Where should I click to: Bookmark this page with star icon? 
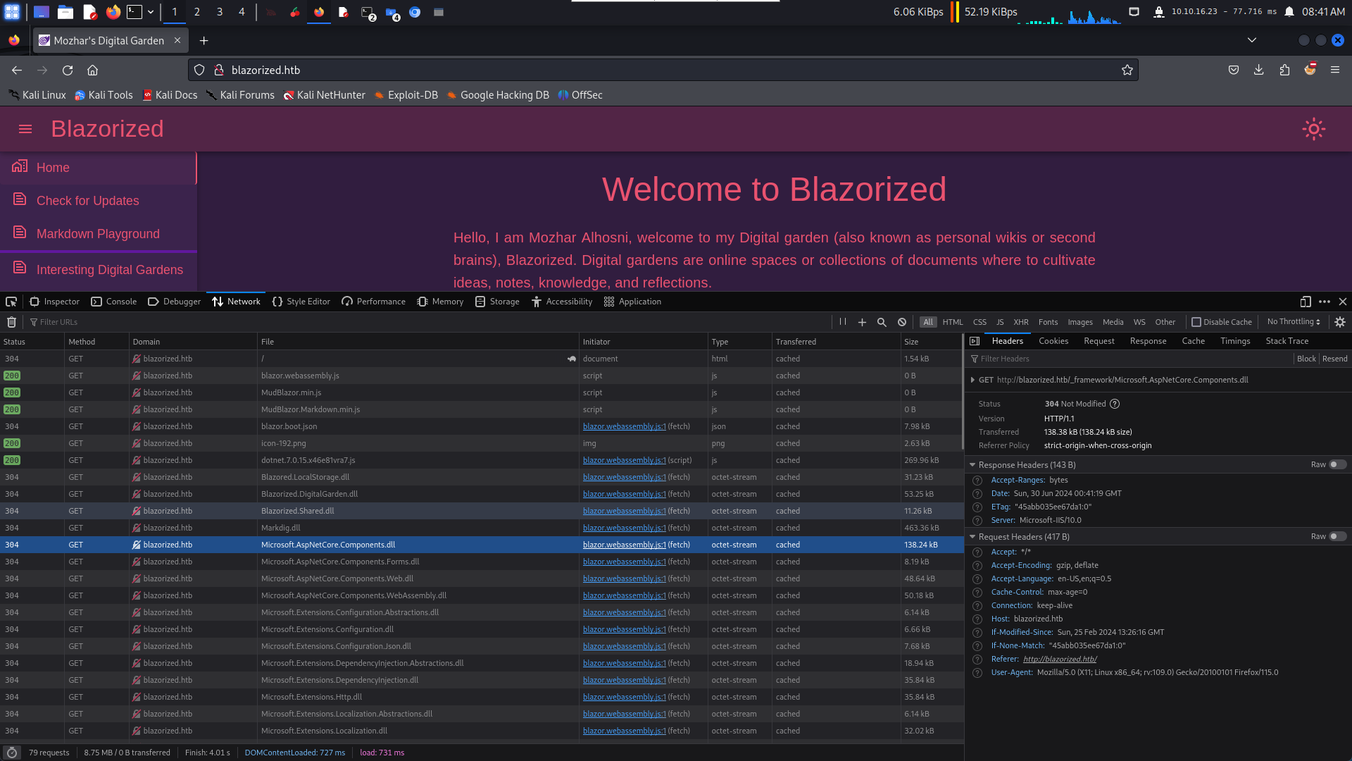click(1127, 70)
